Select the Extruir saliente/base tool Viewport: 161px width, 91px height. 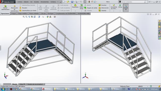[5, 7]
